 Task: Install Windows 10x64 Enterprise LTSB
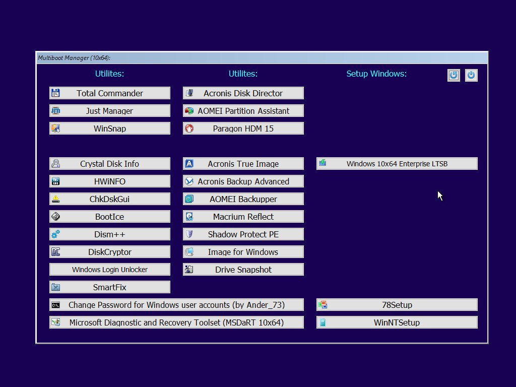click(397, 164)
